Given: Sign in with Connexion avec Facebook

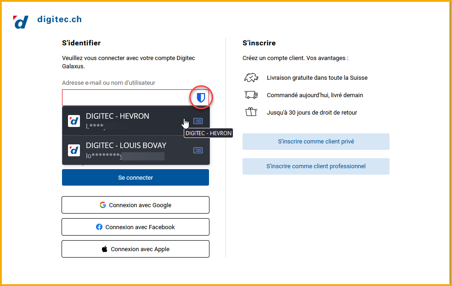Looking at the screenshot, I should tap(136, 227).
